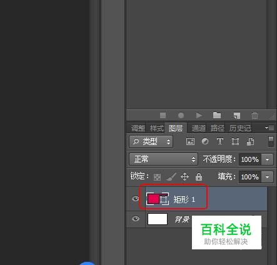Toggle the layer filtering switch
This screenshot has height=265, width=277.
point(271,142)
